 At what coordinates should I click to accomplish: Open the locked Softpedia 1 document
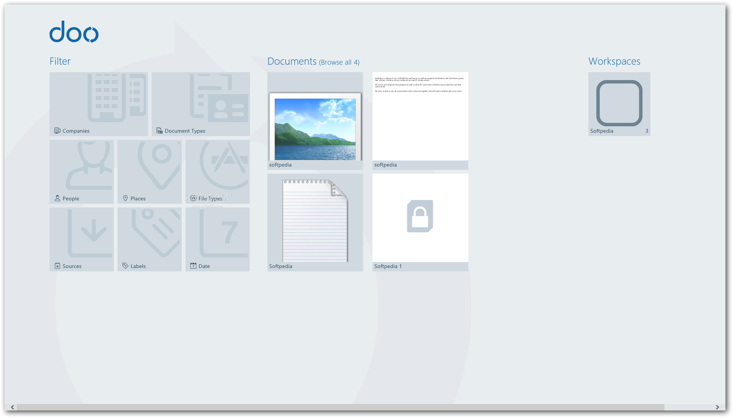click(x=420, y=223)
